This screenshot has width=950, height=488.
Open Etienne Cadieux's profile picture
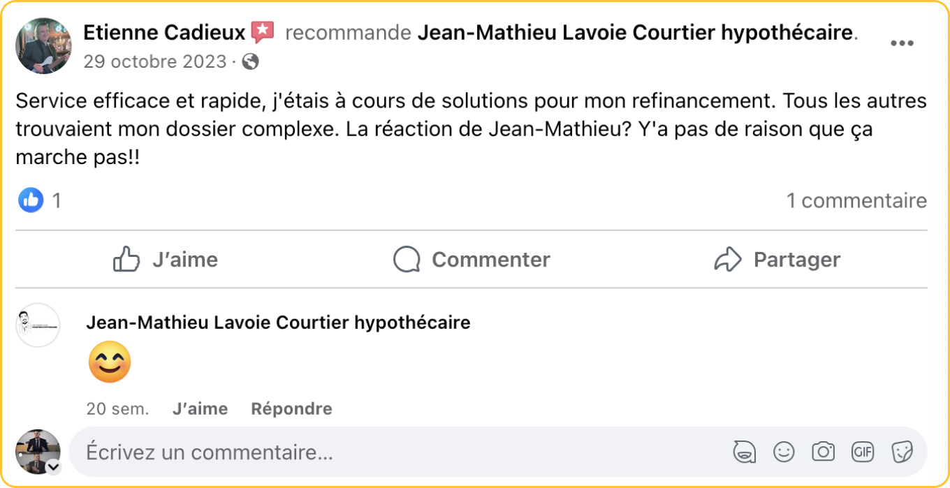pos(43,46)
